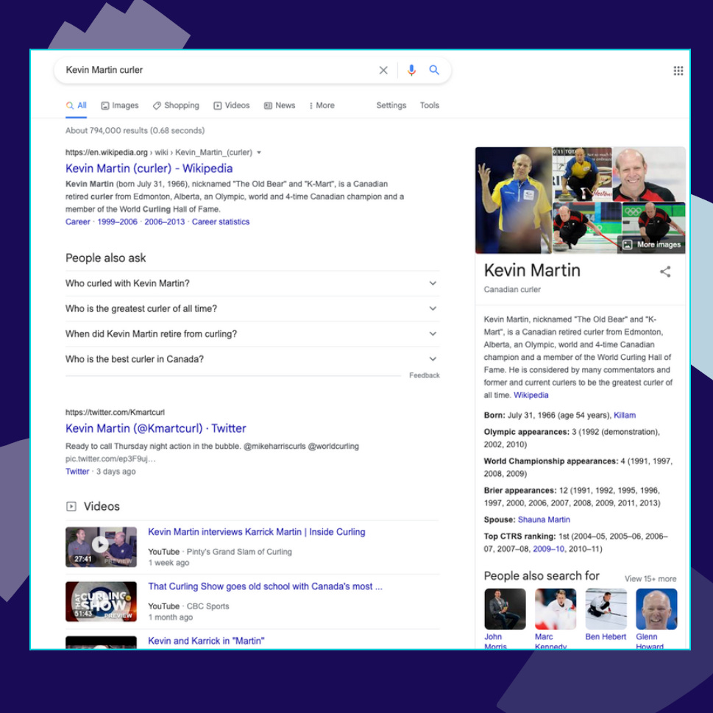The height and width of the screenshot is (713, 713).
Task: Open the Google apps grid icon
Action: tap(678, 71)
